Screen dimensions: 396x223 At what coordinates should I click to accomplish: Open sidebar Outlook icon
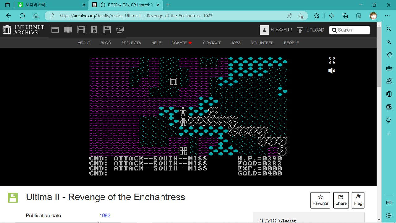click(x=389, y=107)
